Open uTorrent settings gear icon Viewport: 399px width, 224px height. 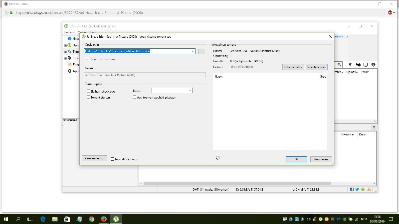click(x=373, y=65)
